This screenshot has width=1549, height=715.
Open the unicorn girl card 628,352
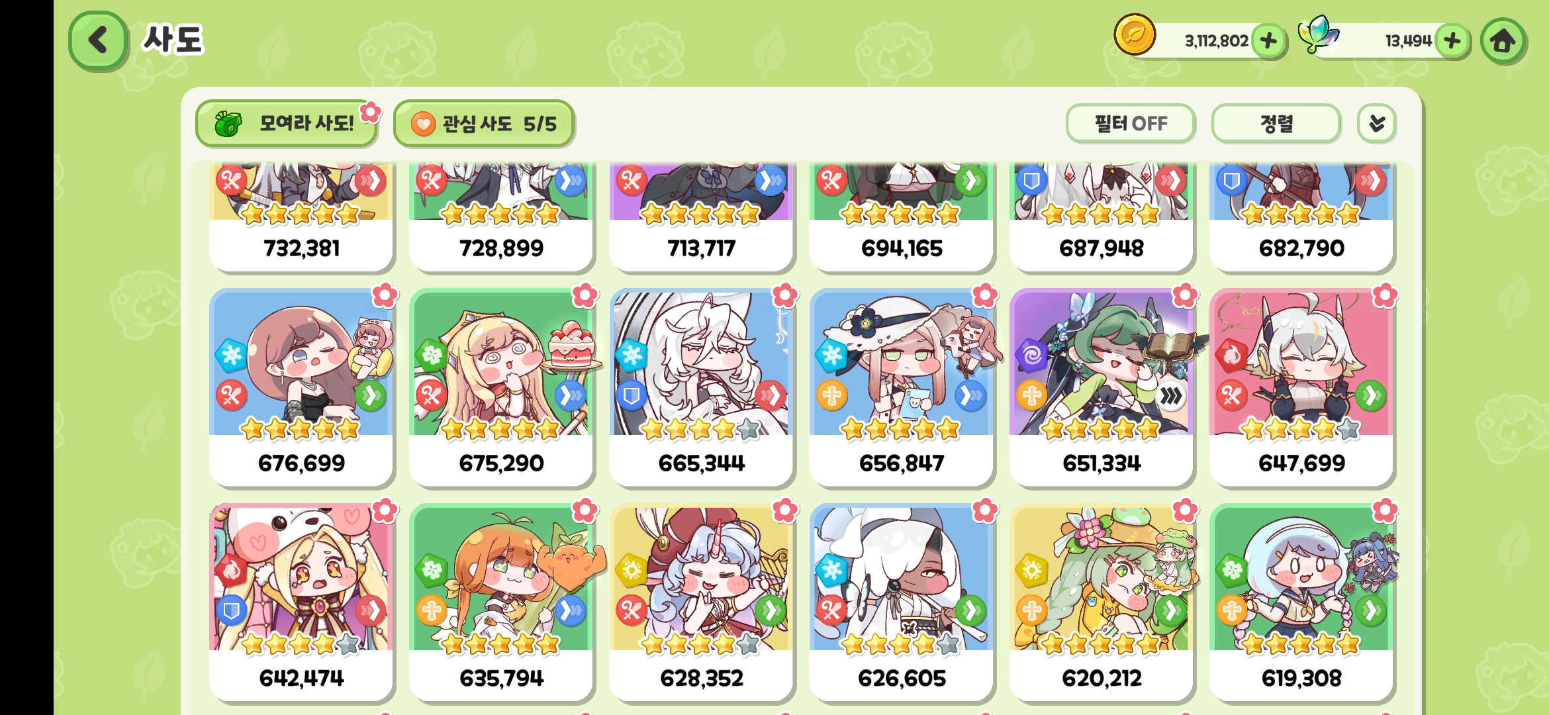pyautogui.click(x=701, y=602)
